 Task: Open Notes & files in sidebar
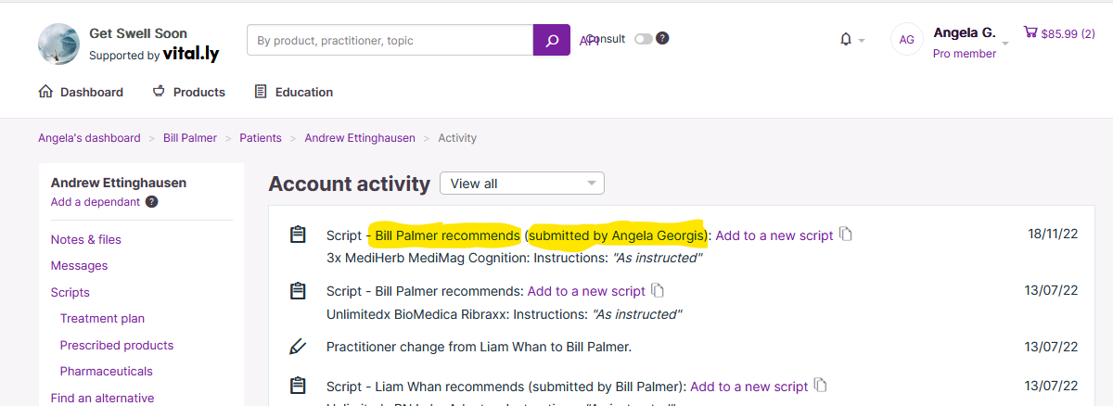[x=85, y=239]
